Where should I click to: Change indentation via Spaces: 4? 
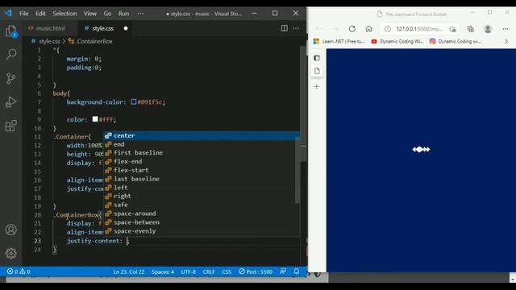[163, 271]
